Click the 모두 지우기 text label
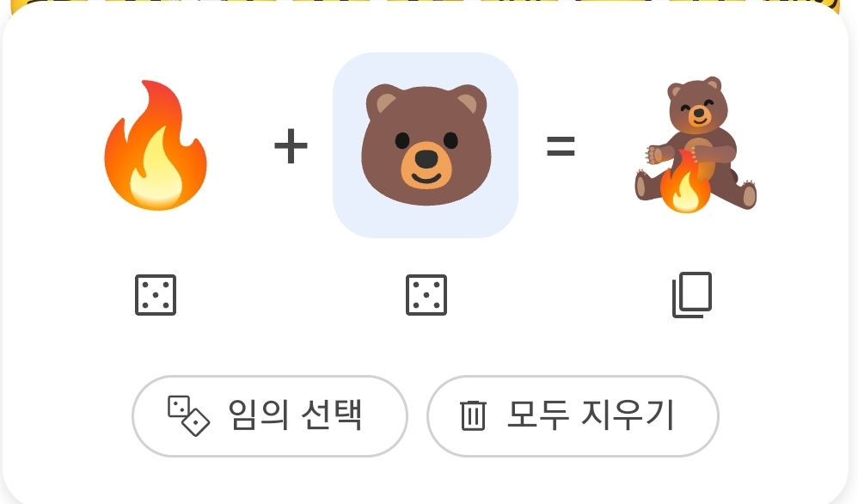858x504 pixels. [591, 415]
